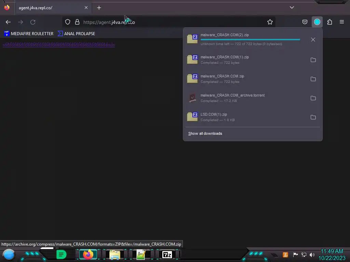
Task: Click the torrent file icon in downloads
Action: [192, 98]
